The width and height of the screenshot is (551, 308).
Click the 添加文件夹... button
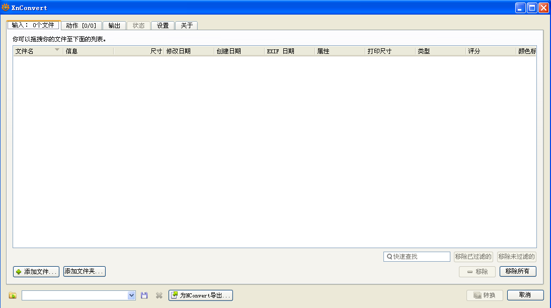[x=85, y=271]
